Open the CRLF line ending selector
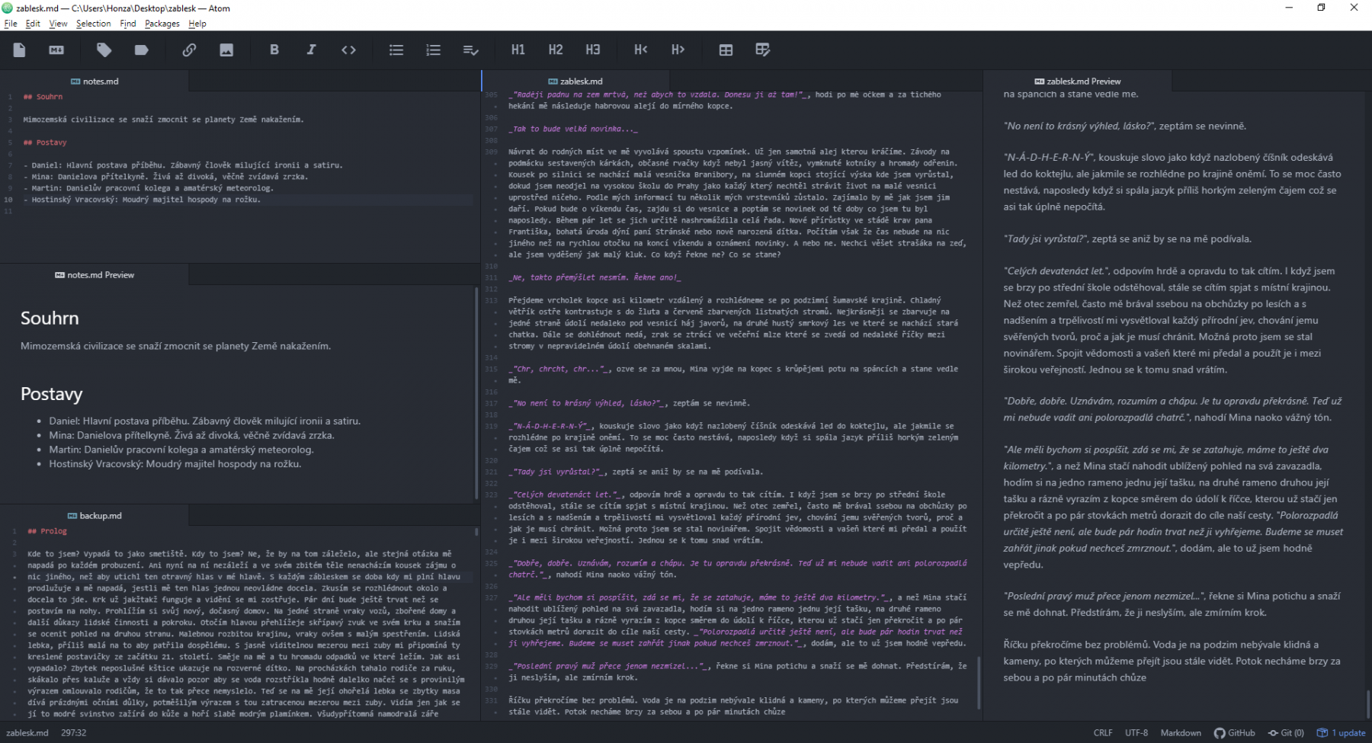 point(1102,733)
